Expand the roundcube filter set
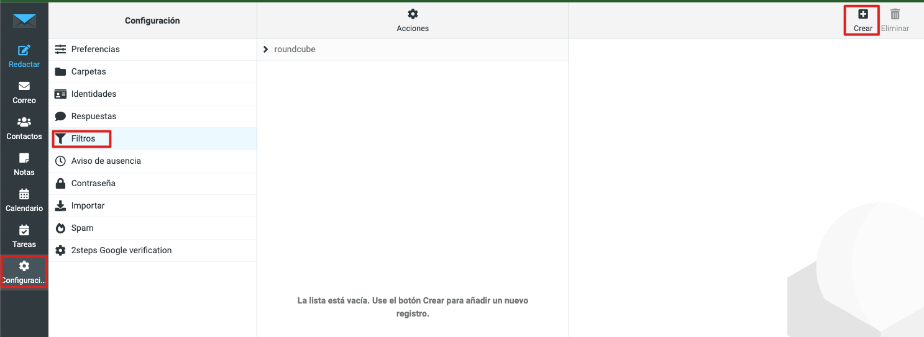 (x=266, y=49)
